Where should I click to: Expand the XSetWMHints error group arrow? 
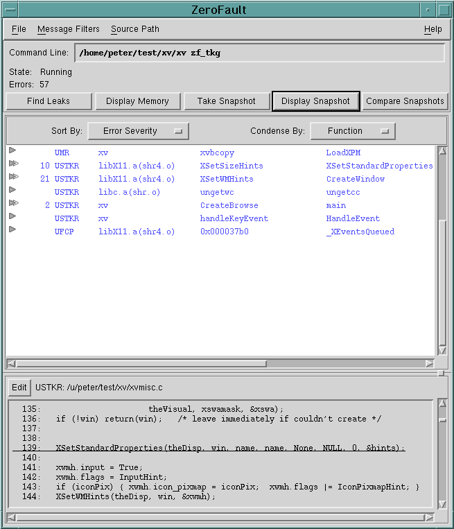(x=13, y=177)
